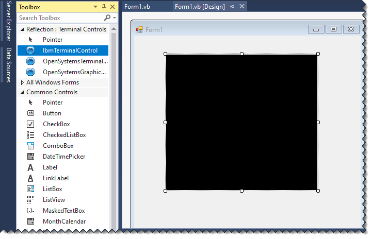Choose the Button control icon
This screenshot has width=372, height=239.
pyautogui.click(x=30, y=113)
